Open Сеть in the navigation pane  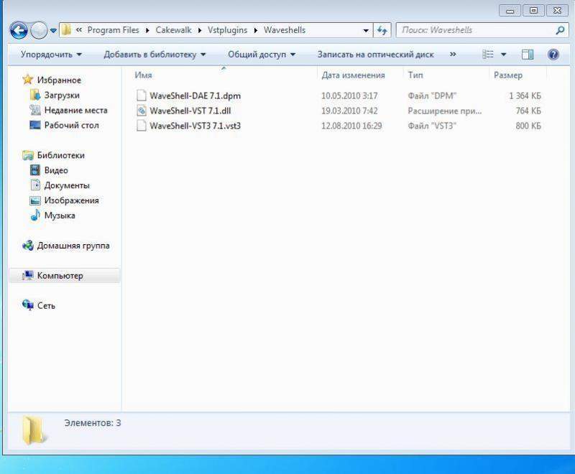pyautogui.click(x=46, y=306)
